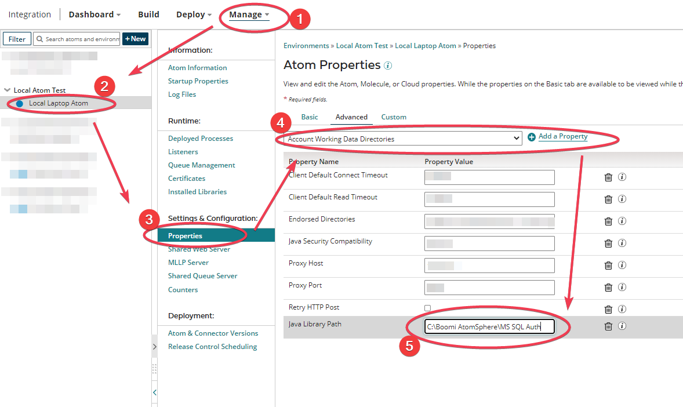The width and height of the screenshot is (683, 407).
Task: Delete the Client Default Connect Timeout property
Action: click(x=608, y=177)
